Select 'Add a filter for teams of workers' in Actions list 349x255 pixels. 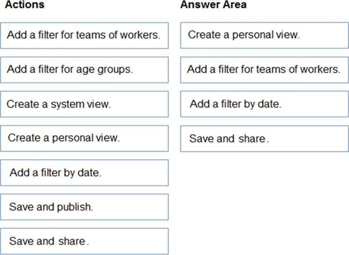[x=84, y=35]
